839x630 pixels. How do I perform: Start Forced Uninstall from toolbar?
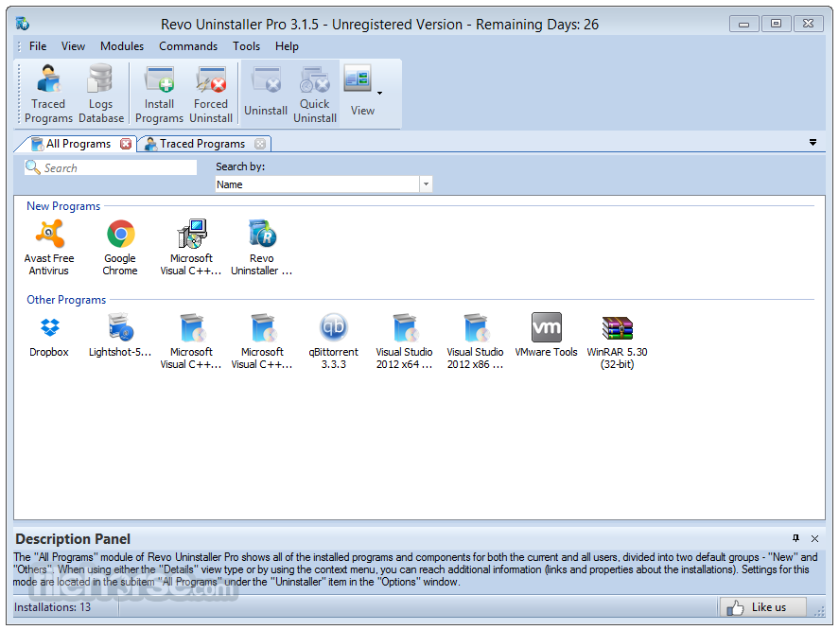click(x=211, y=95)
